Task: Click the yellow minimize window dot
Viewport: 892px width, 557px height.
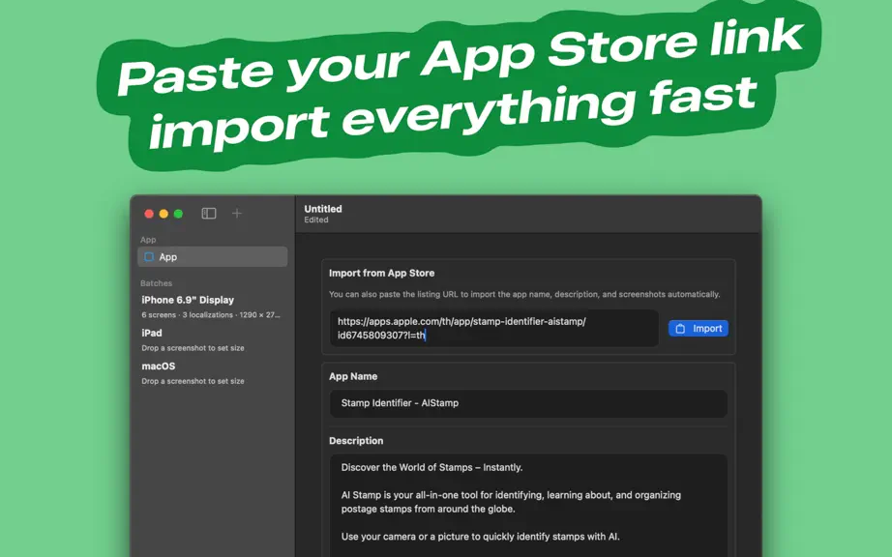Action: tap(164, 214)
